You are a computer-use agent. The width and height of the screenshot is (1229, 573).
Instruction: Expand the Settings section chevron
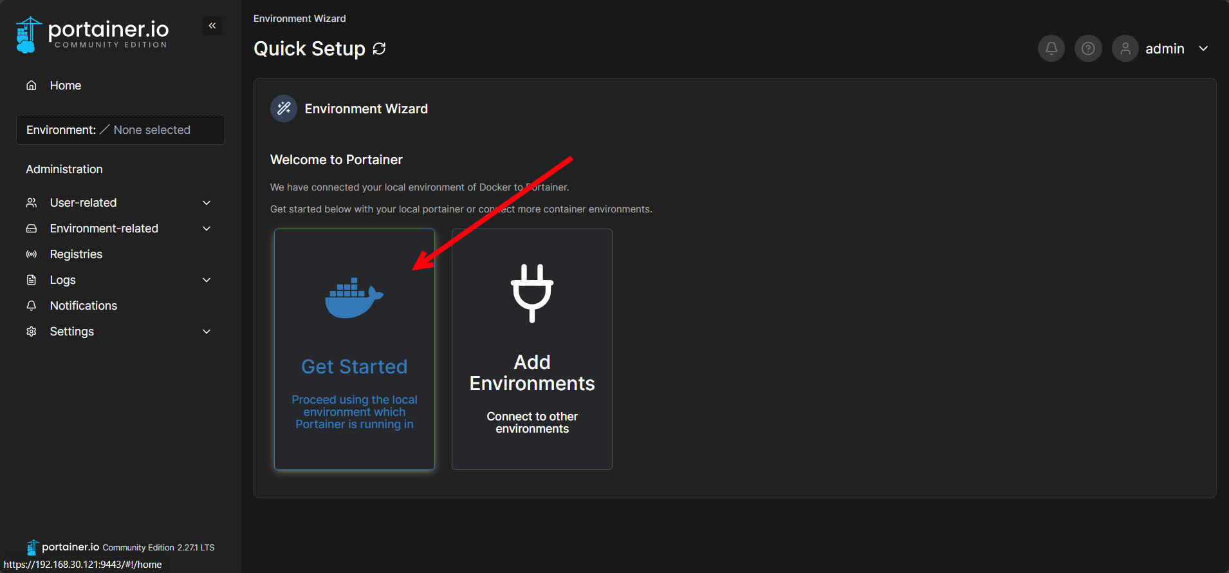point(207,332)
